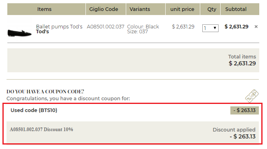267x149 pixels.
Task: Click the A08501.002.037 Discount 10% line
Action: click(x=42, y=130)
